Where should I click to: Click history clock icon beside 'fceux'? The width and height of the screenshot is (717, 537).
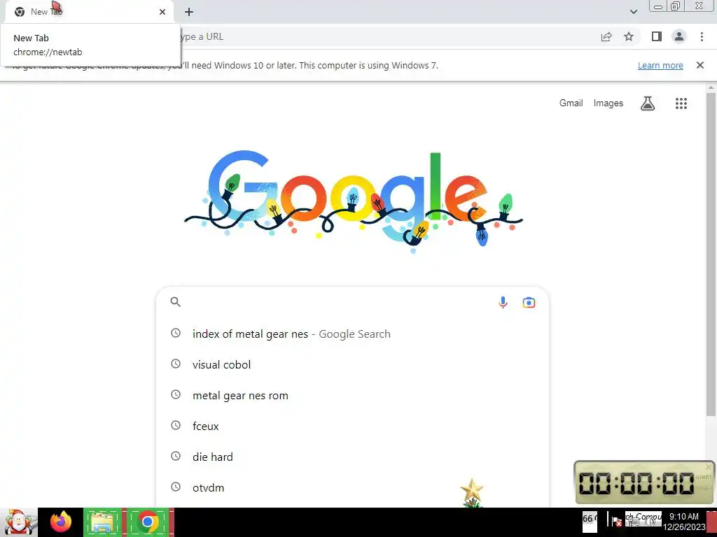coord(176,425)
